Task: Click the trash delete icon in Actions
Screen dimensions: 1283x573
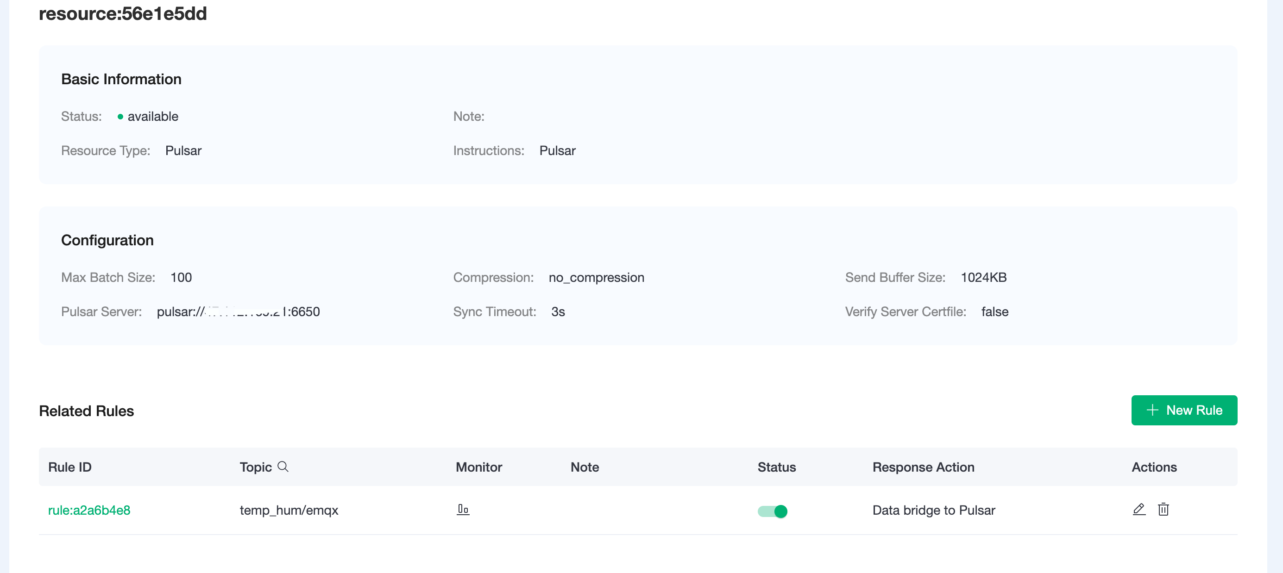Action: coord(1163,509)
